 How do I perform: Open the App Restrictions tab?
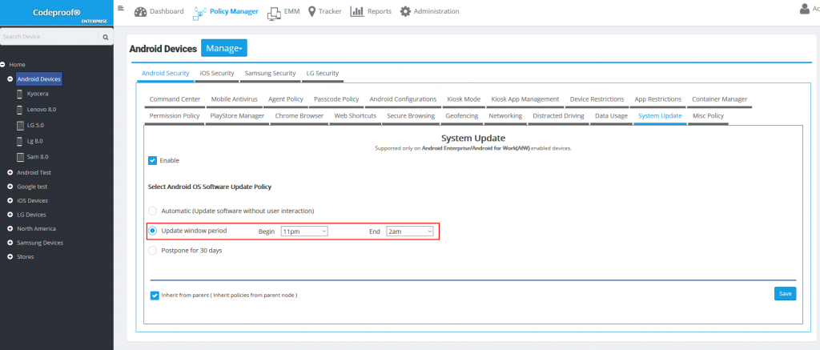pos(658,99)
